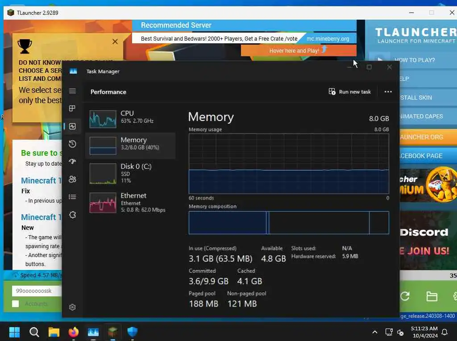Open Task Manager settings gear
Screen dimensions: 457x341
click(72, 307)
